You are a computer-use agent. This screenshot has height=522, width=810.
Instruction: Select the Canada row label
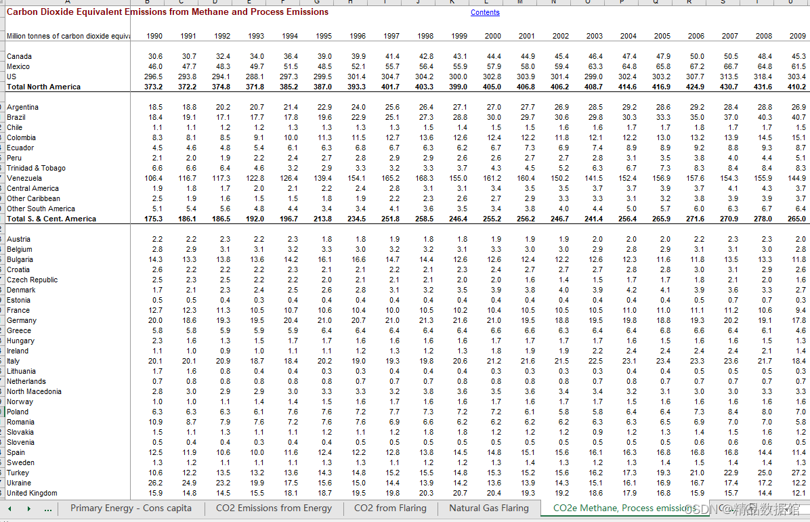[x=19, y=56]
